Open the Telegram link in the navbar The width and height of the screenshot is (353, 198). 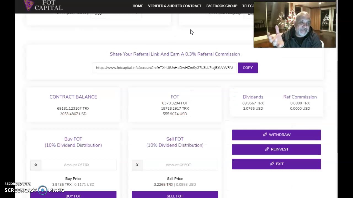(x=248, y=6)
